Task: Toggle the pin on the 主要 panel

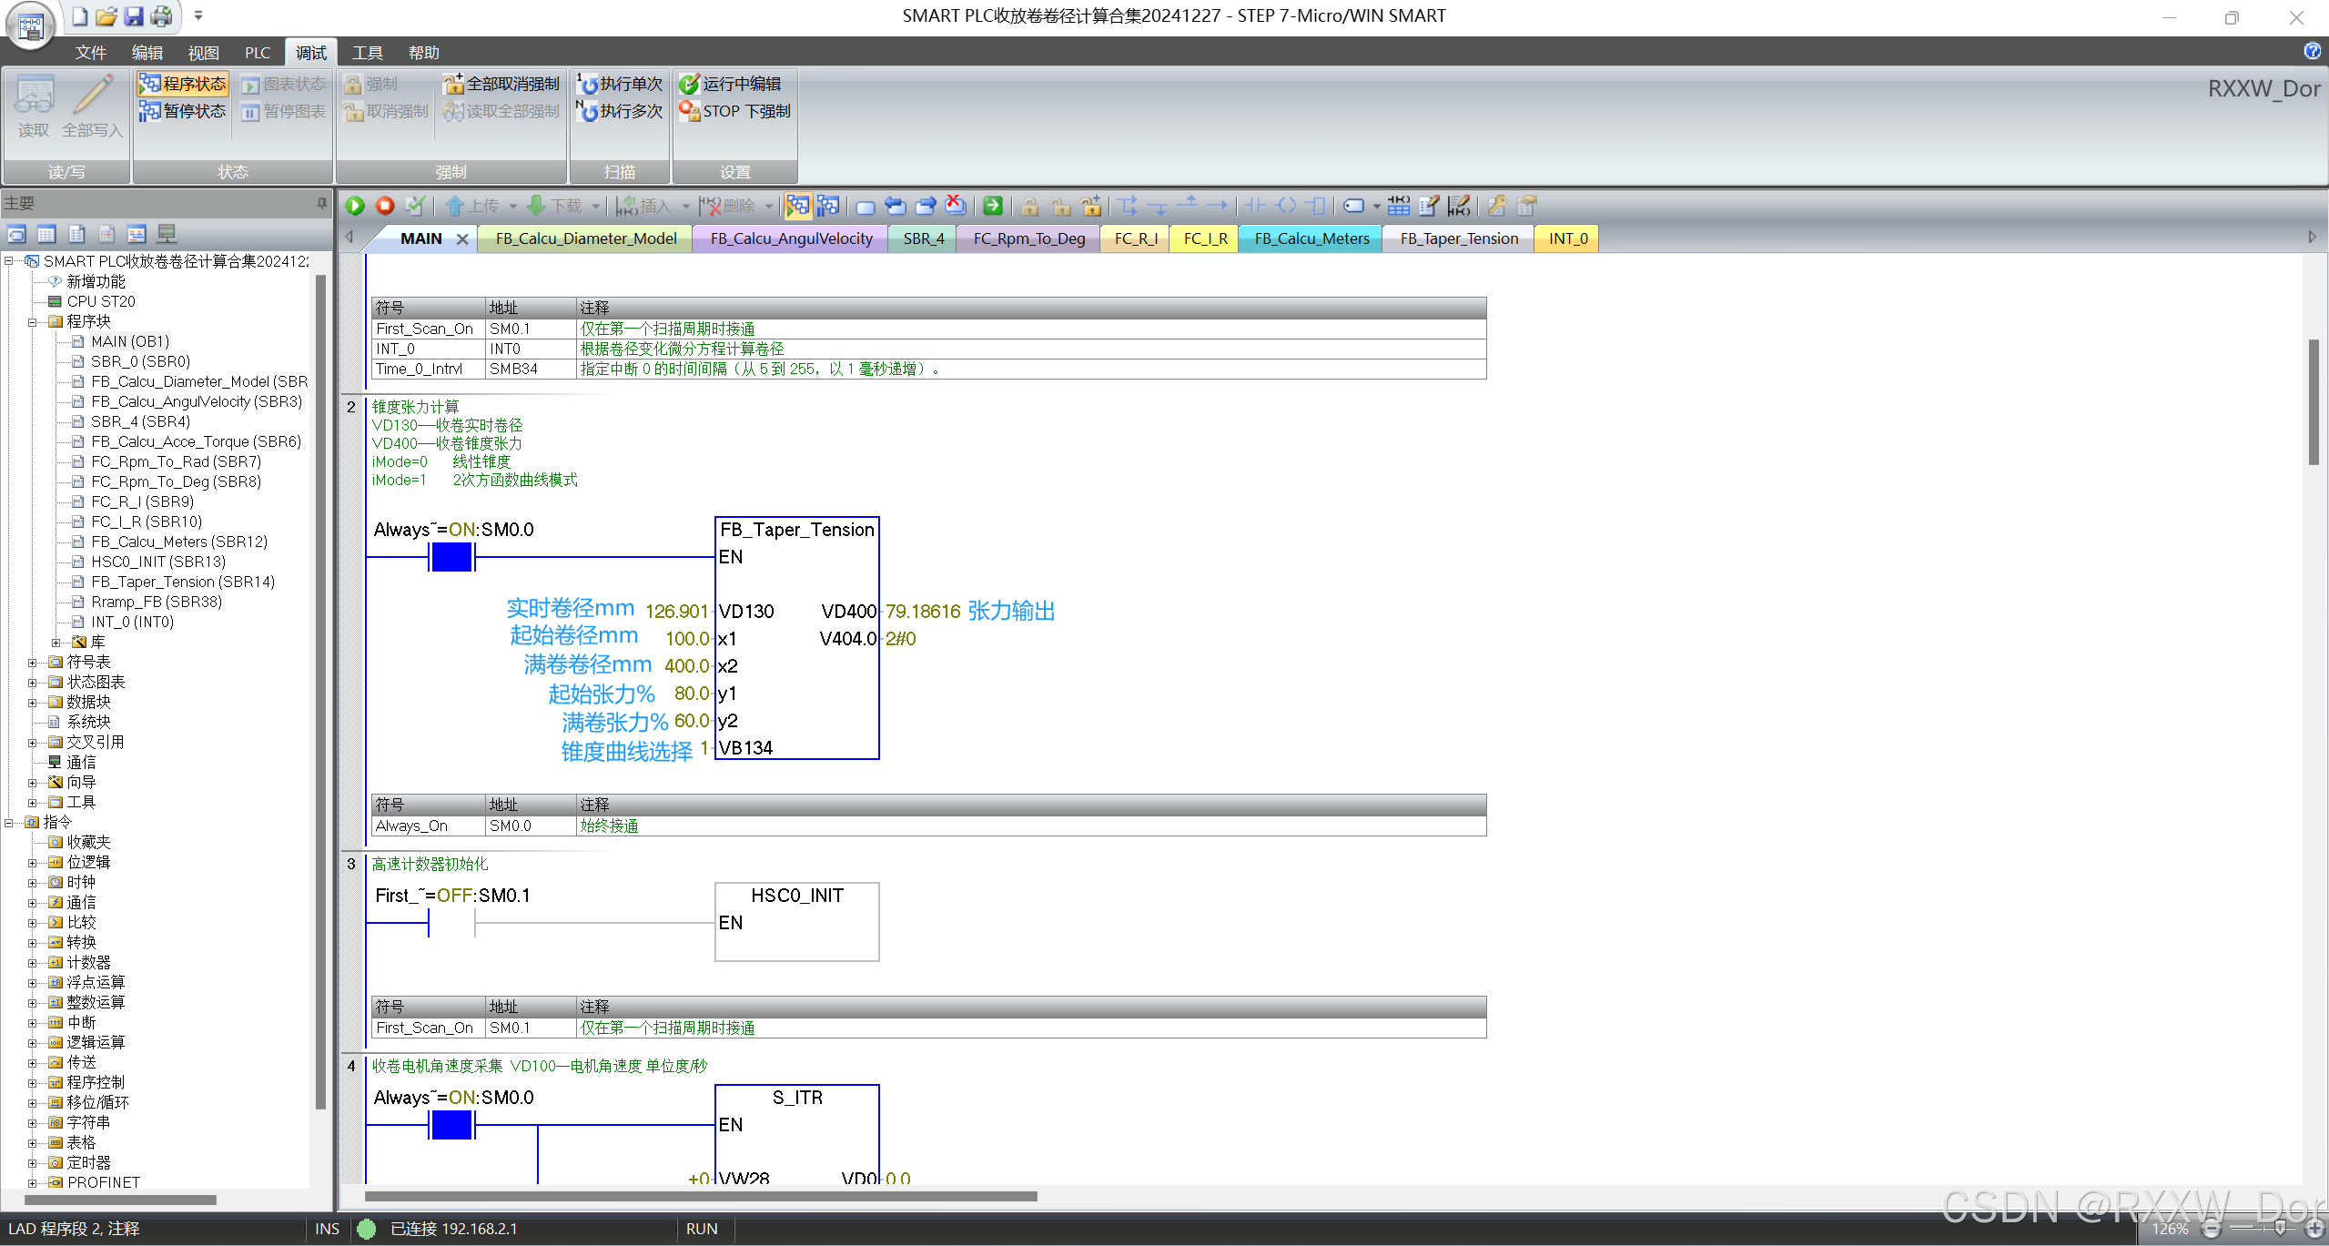Action: point(321,204)
